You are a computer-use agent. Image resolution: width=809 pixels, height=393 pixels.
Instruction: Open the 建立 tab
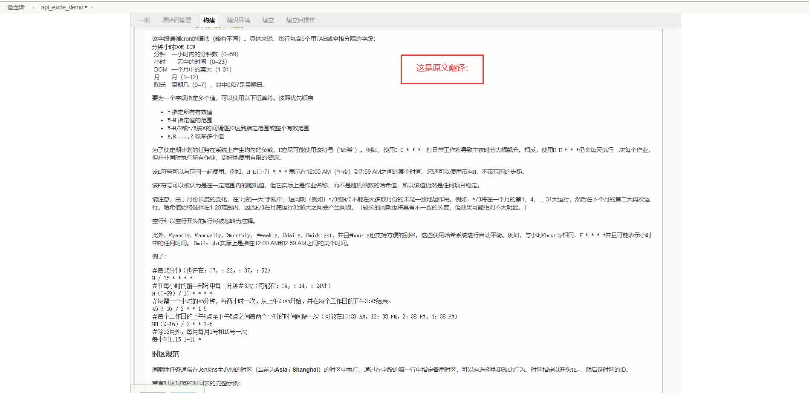point(268,20)
